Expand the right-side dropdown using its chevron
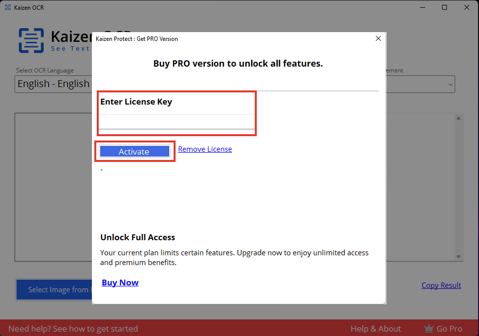 [449, 84]
